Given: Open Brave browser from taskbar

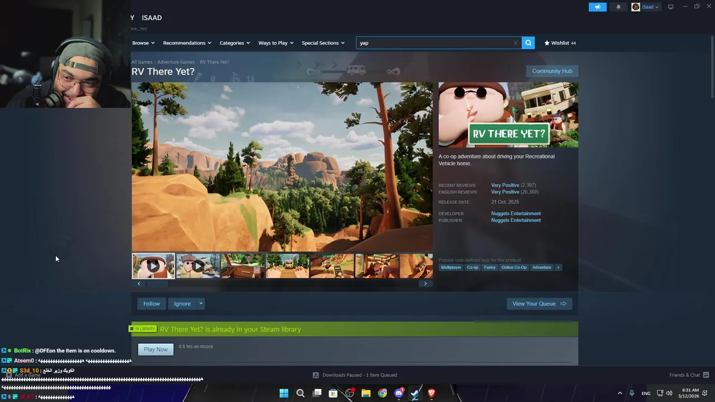Looking at the screenshot, I should pos(431,393).
